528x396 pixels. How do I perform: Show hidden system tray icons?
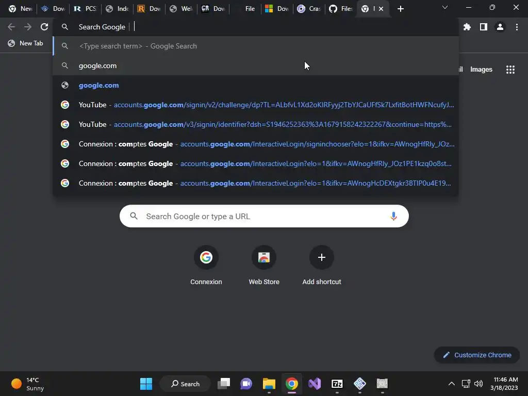point(452,384)
